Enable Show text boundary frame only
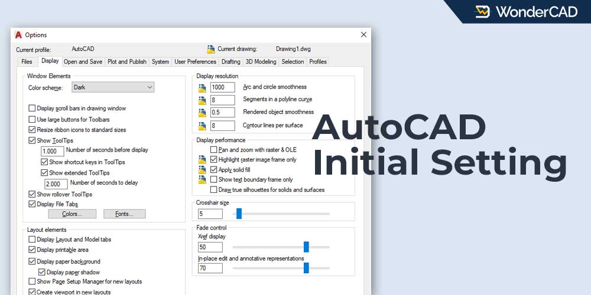This screenshot has width=591, height=295. click(214, 179)
